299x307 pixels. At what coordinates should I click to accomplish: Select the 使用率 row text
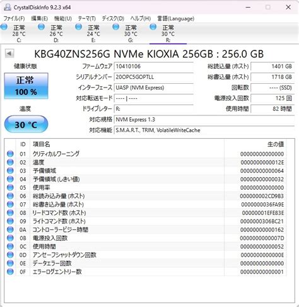(x=42, y=187)
